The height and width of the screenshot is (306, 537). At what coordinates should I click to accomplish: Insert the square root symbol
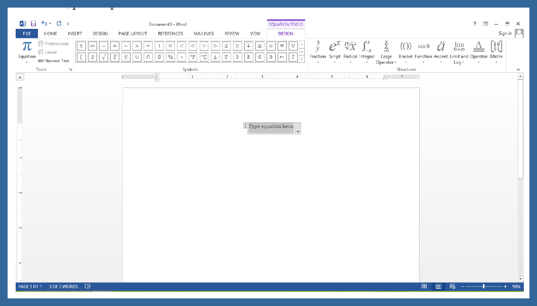(103, 57)
